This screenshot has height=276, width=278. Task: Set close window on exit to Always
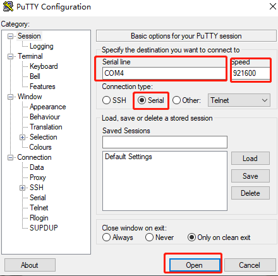click(x=106, y=237)
